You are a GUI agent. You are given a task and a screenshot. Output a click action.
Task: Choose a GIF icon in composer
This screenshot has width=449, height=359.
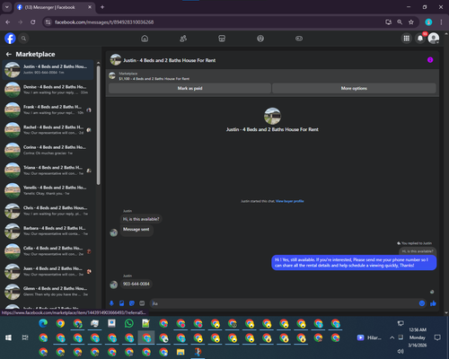coord(142,303)
